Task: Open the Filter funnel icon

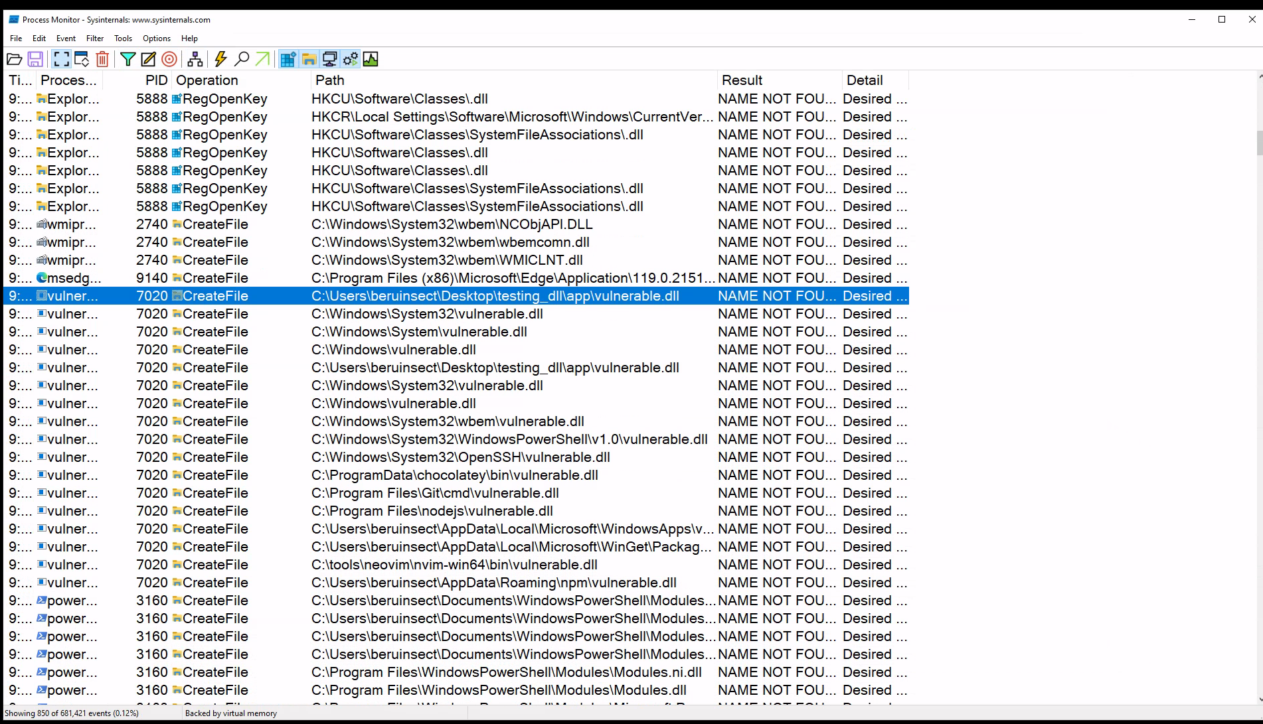Action: coord(127,60)
